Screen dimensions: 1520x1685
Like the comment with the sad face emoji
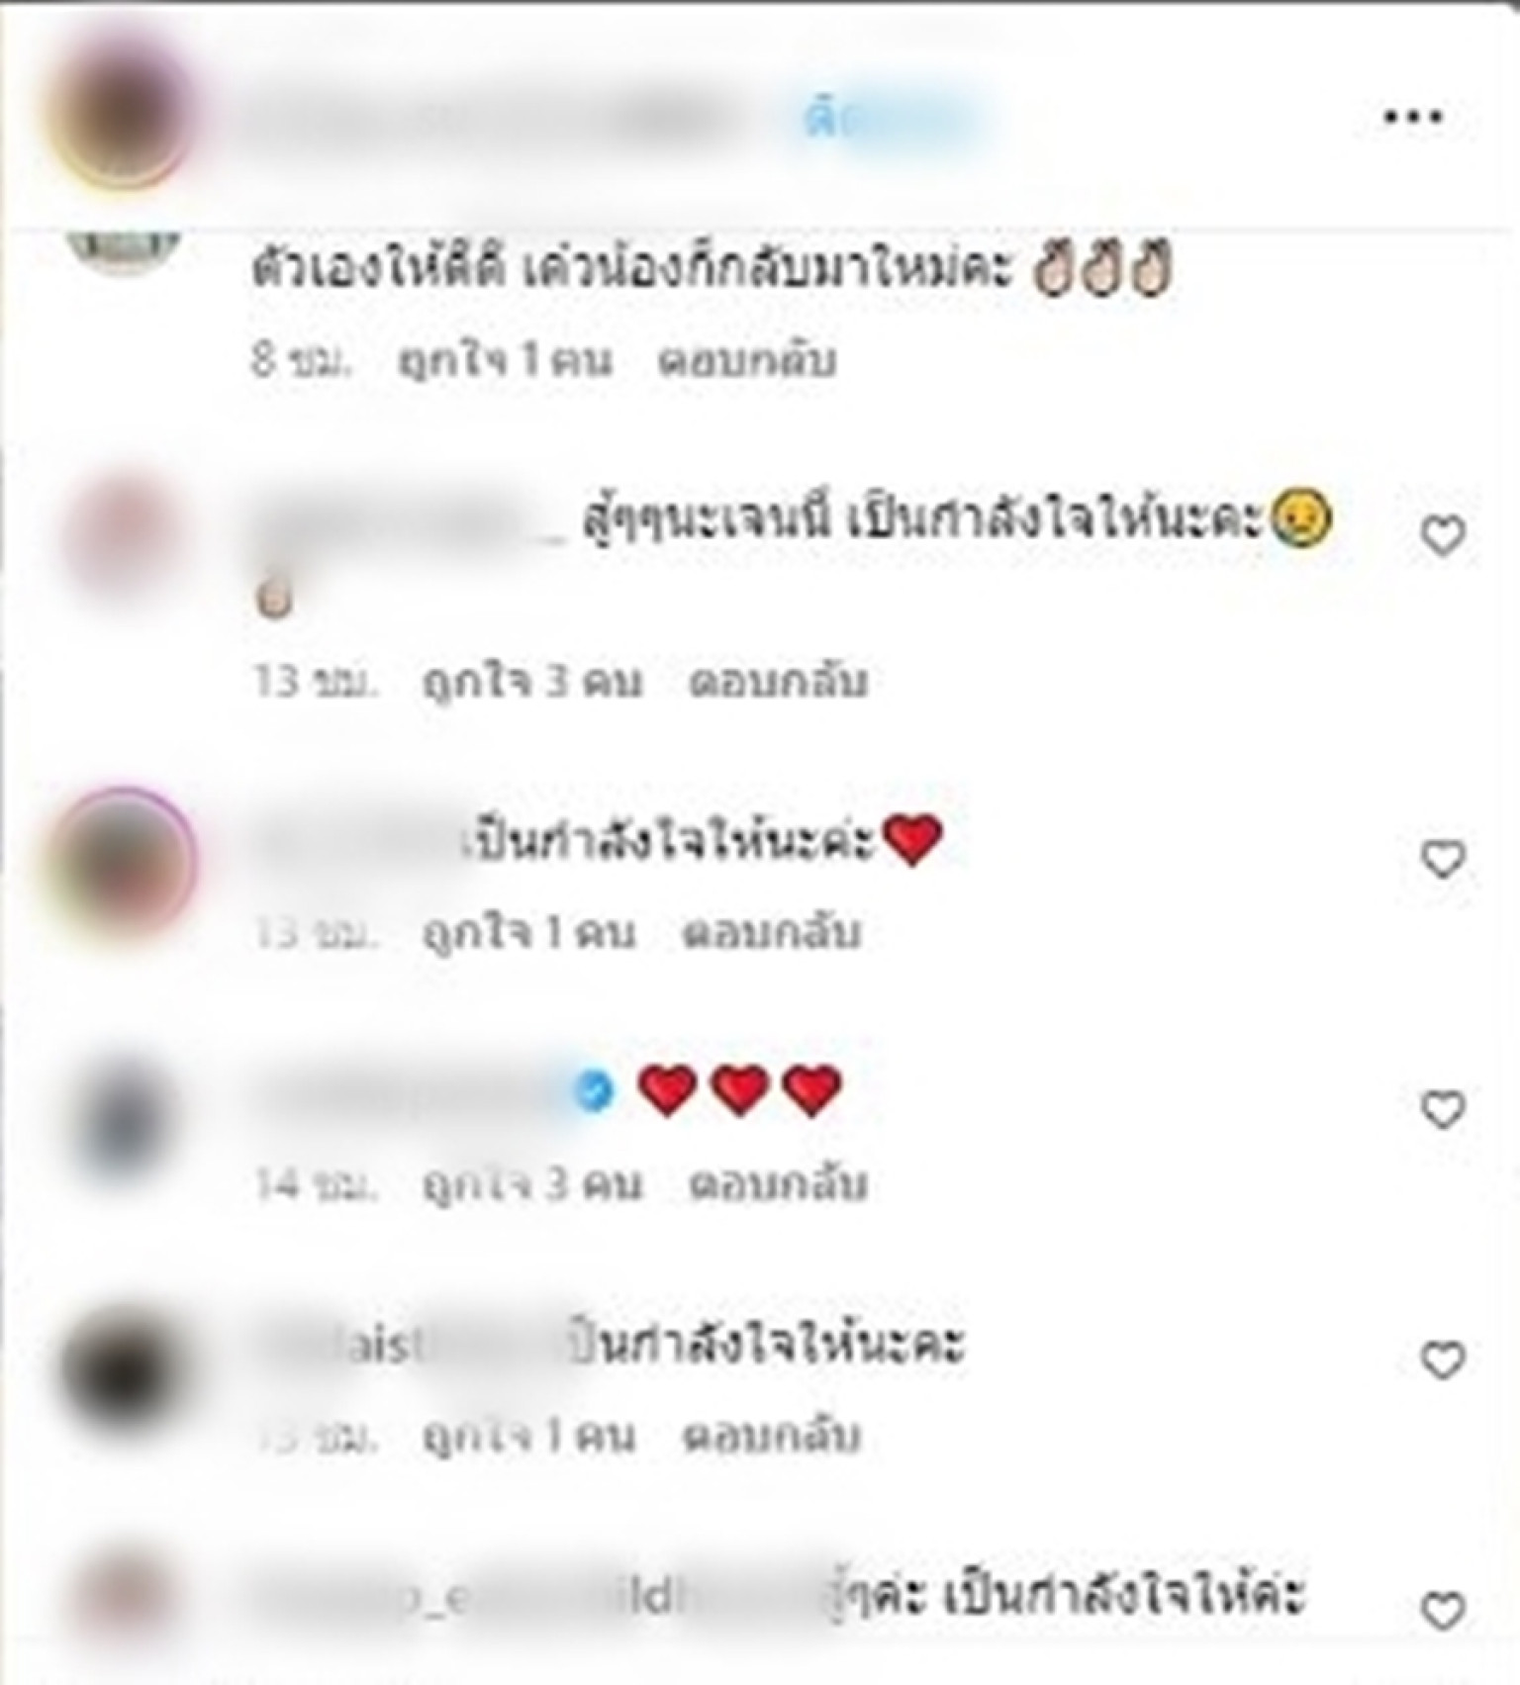(x=1443, y=536)
